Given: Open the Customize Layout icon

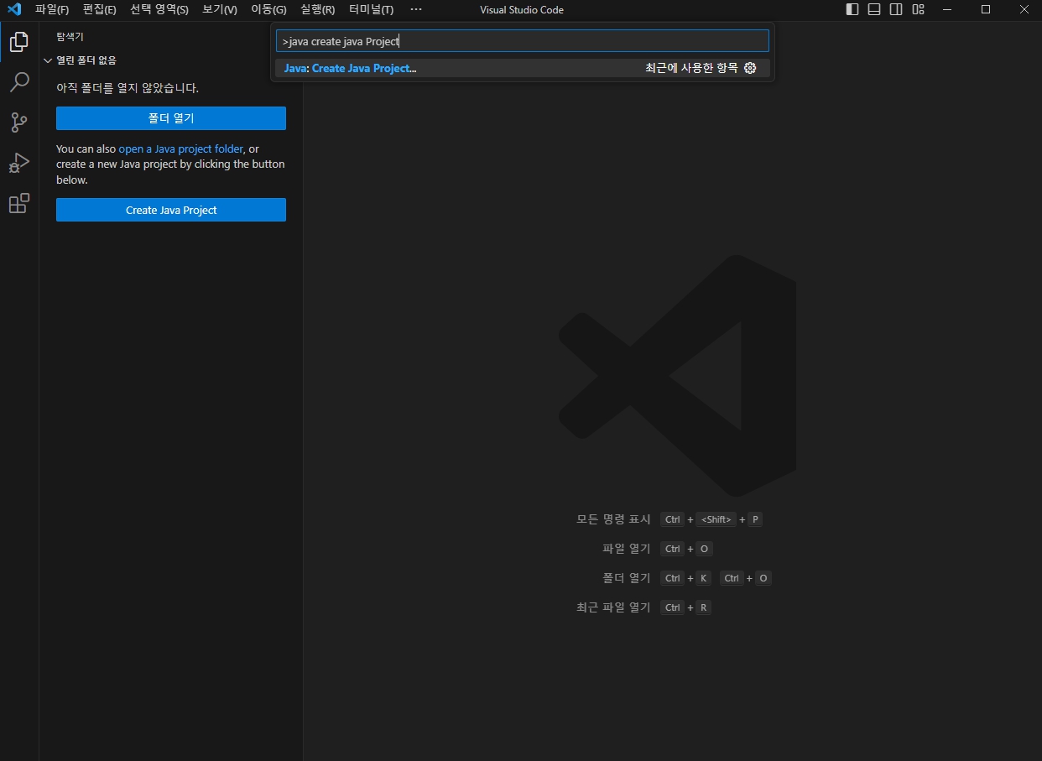Looking at the screenshot, I should (x=918, y=10).
